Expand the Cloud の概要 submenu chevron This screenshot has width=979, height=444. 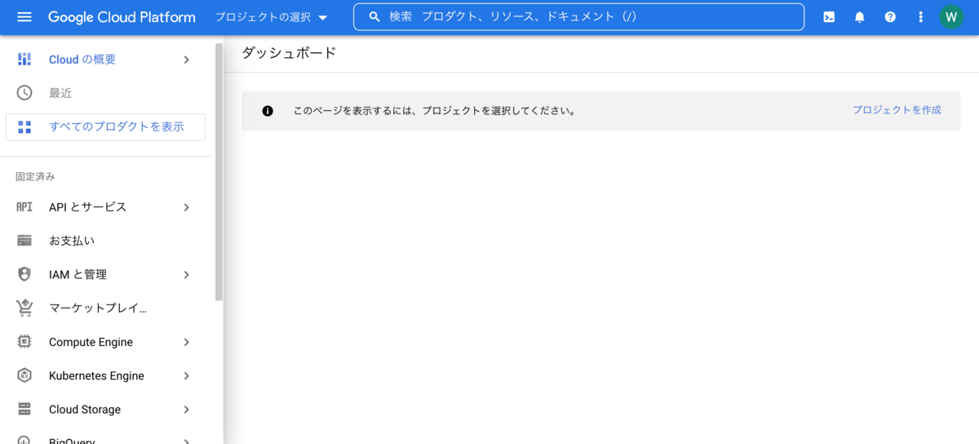pos(186,60)
